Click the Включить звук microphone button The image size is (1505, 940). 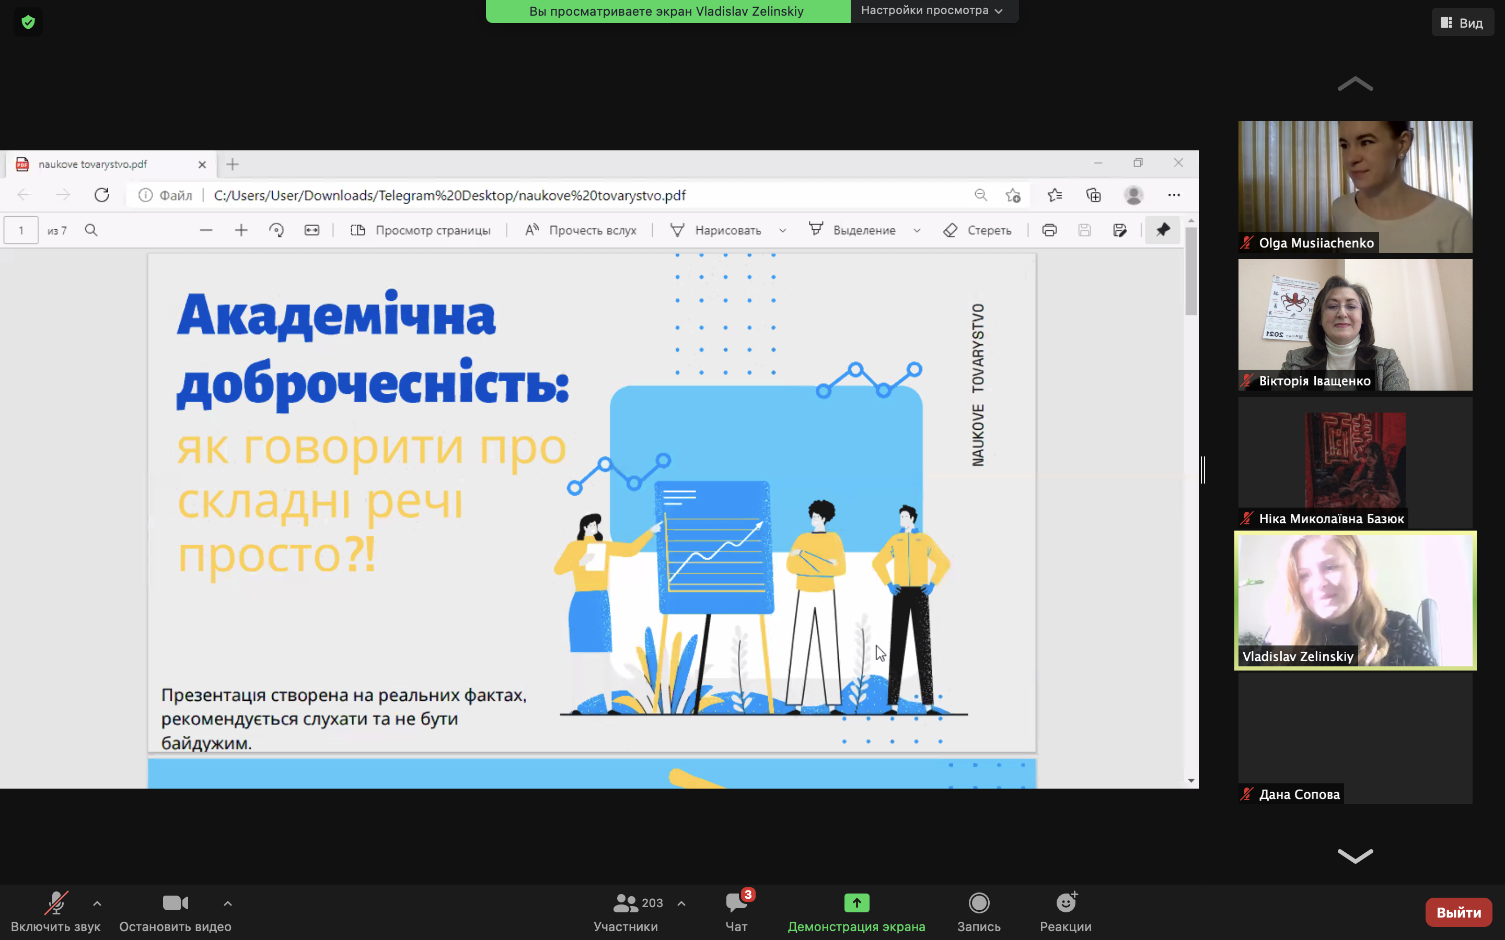point(55,912)
